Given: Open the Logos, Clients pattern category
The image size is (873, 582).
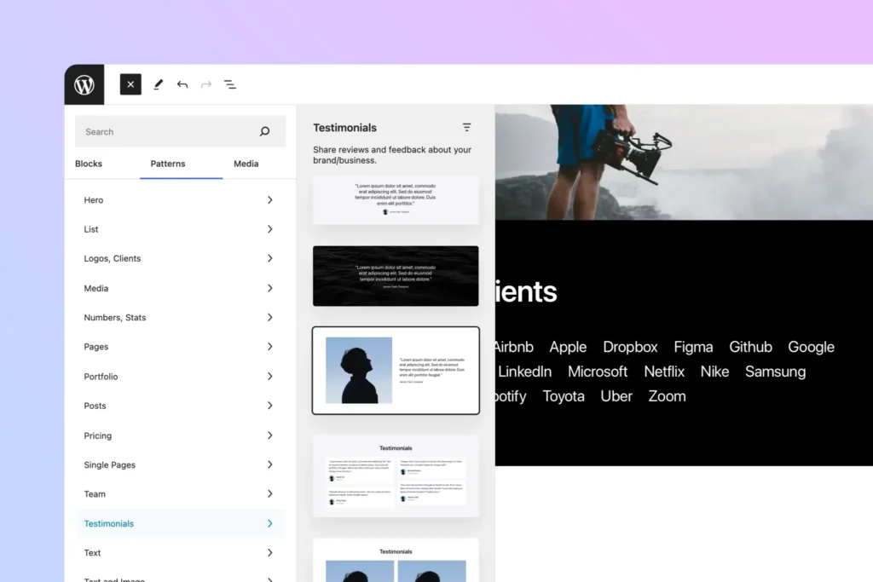Looking at the screenshot, I should (x=180, y=258).
